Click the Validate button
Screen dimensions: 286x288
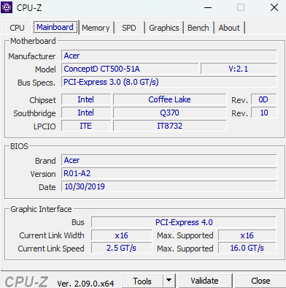205,281
